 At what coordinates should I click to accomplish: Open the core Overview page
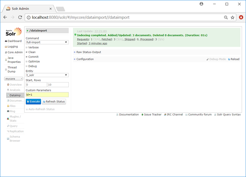pos(14,85)
